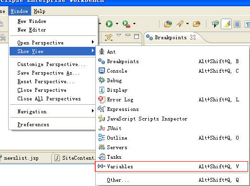Open the view menu triangle

coord(119,35)
